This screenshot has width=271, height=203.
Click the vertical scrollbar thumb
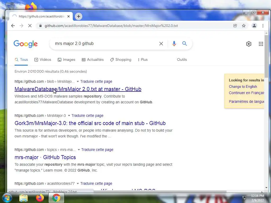pos(266,56)
